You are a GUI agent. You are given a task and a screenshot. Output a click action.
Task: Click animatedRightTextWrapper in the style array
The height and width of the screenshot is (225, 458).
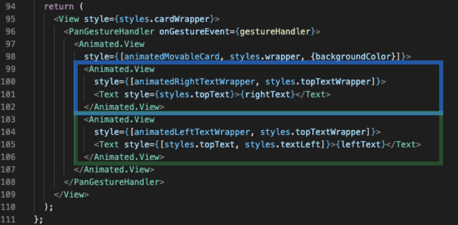pyautogui.click(x=194, y=82)
